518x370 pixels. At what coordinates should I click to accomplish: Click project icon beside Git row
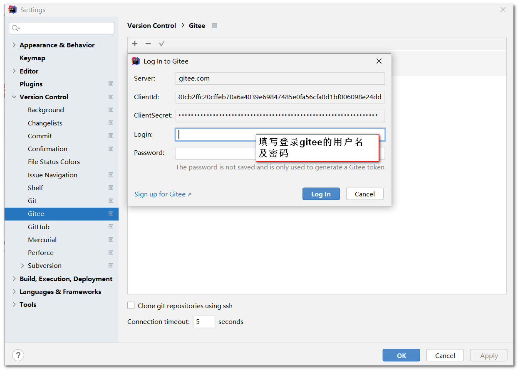111,201
